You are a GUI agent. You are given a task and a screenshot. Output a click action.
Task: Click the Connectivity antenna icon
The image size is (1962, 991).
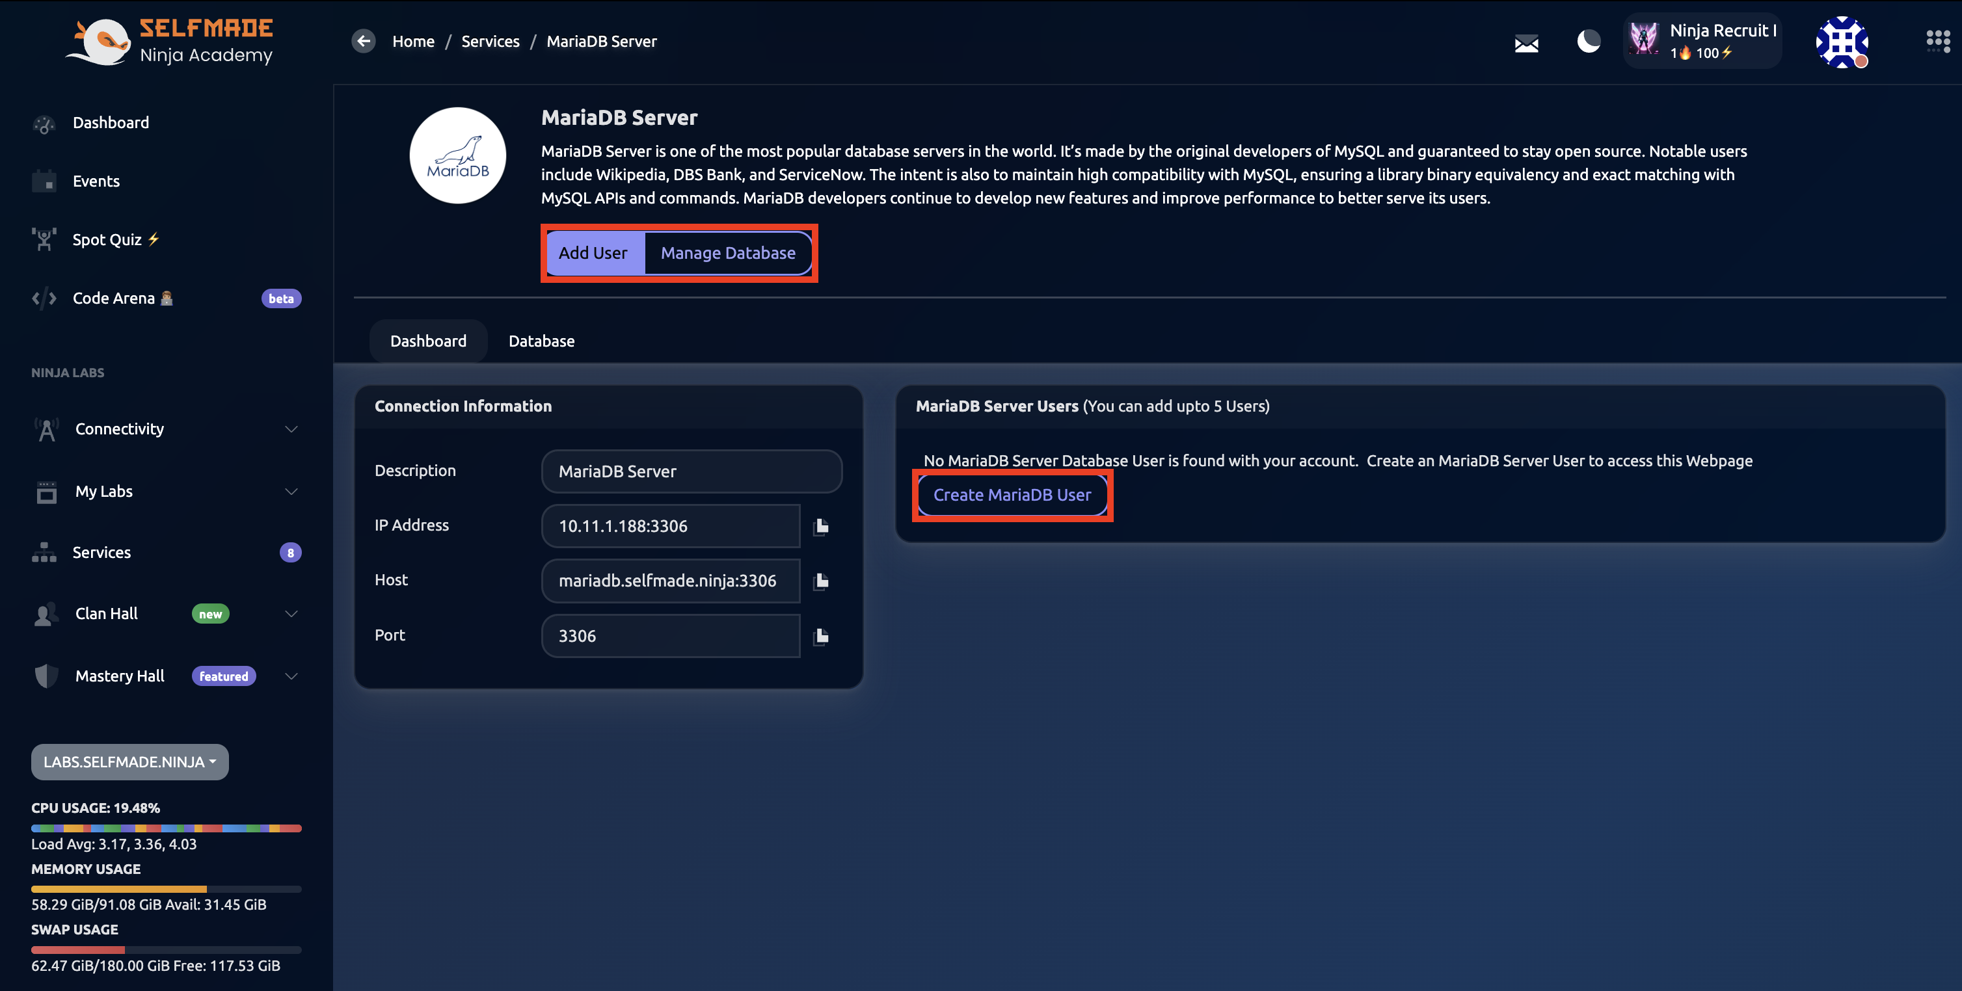(x=46, y=429)
